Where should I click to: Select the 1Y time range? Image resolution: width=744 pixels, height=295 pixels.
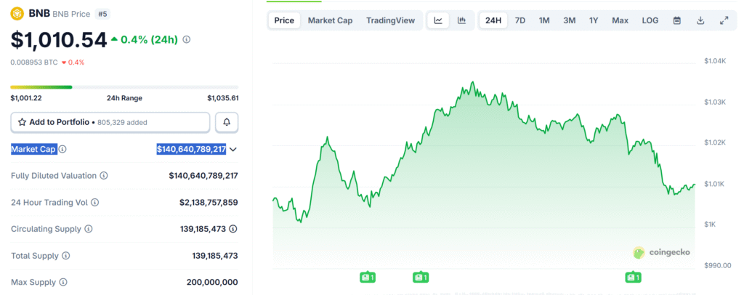click(x=594, y=20)
